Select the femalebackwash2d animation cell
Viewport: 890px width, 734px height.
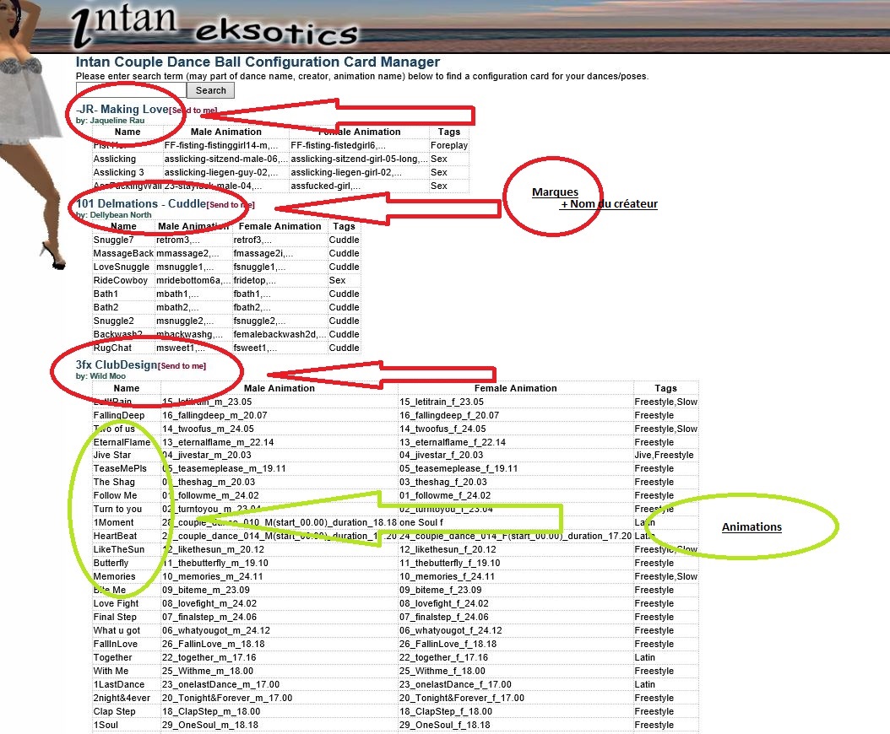pyautogui.click(x=279, y=335)
